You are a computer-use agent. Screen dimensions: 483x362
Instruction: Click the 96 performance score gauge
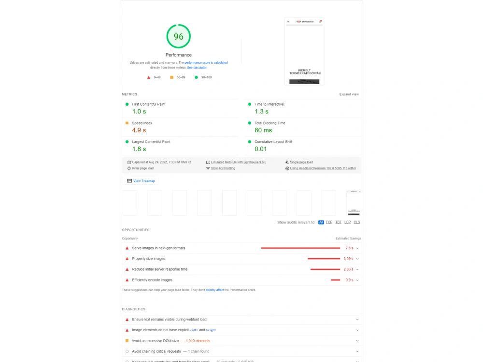[x=178, y=36]
